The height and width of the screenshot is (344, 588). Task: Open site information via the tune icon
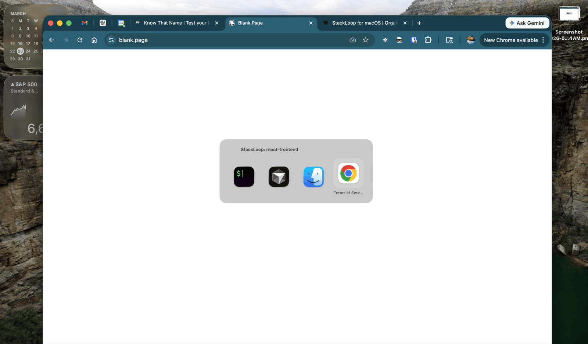(111, 40)
